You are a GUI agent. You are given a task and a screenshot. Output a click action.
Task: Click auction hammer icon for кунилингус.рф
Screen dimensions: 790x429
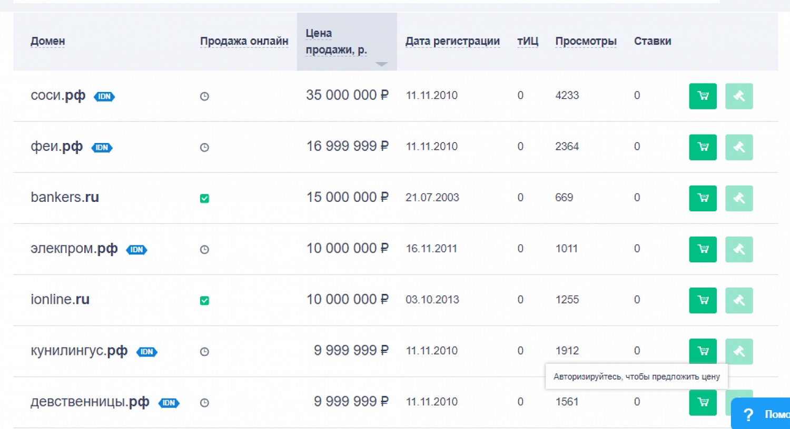click(x=739, y=351)
